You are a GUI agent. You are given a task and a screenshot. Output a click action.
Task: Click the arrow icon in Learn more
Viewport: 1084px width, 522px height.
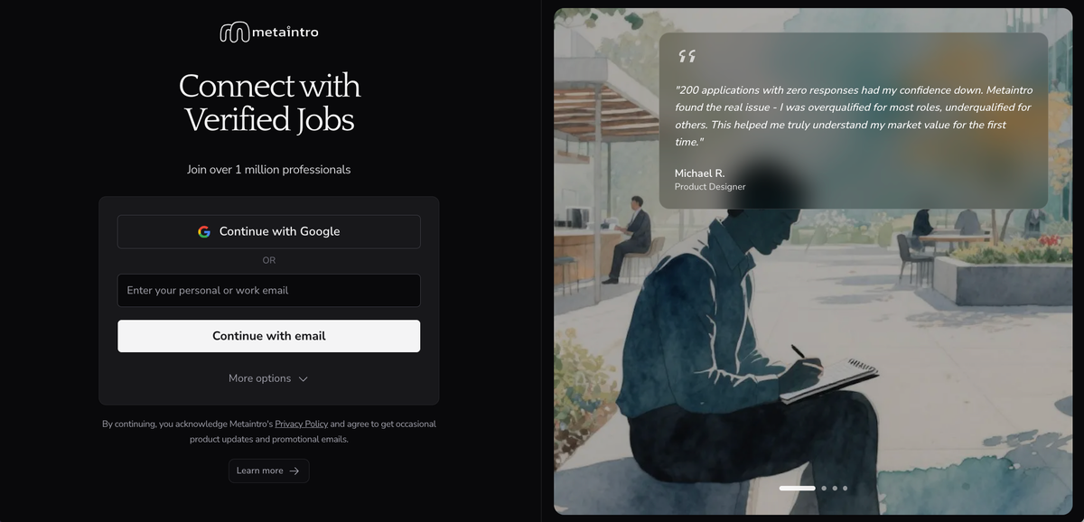point(294,471)
